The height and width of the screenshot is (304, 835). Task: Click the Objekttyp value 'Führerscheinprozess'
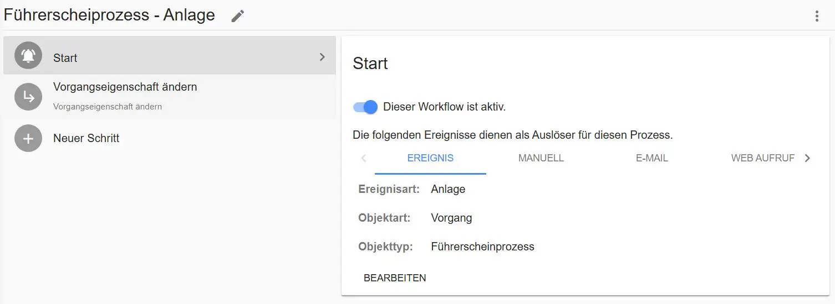(482, 247)
